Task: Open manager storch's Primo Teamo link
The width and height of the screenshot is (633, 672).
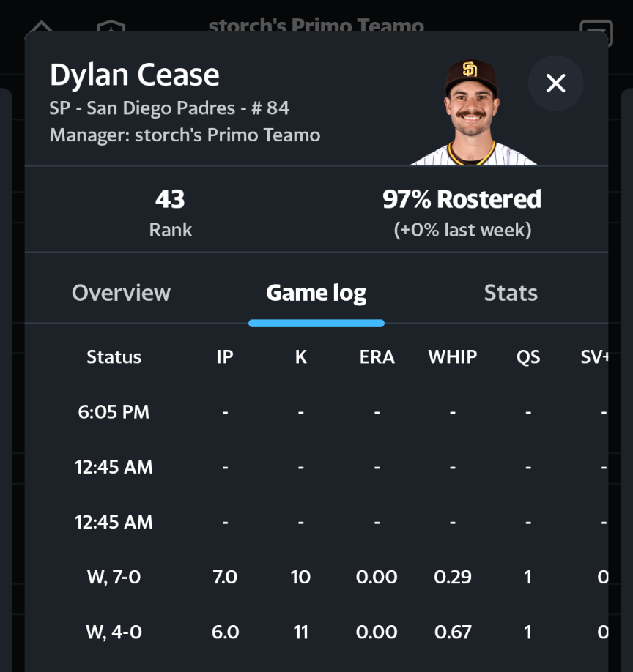Action: tap(185, 135)
